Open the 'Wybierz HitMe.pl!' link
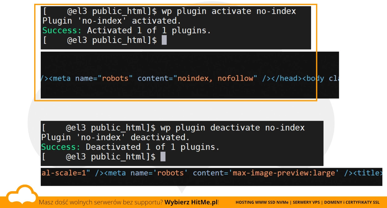The height and width of the screenshot is (208, 387). tap(192, 202)
